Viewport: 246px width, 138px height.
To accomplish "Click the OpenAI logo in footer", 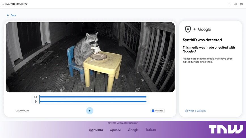I will [115, 130].
